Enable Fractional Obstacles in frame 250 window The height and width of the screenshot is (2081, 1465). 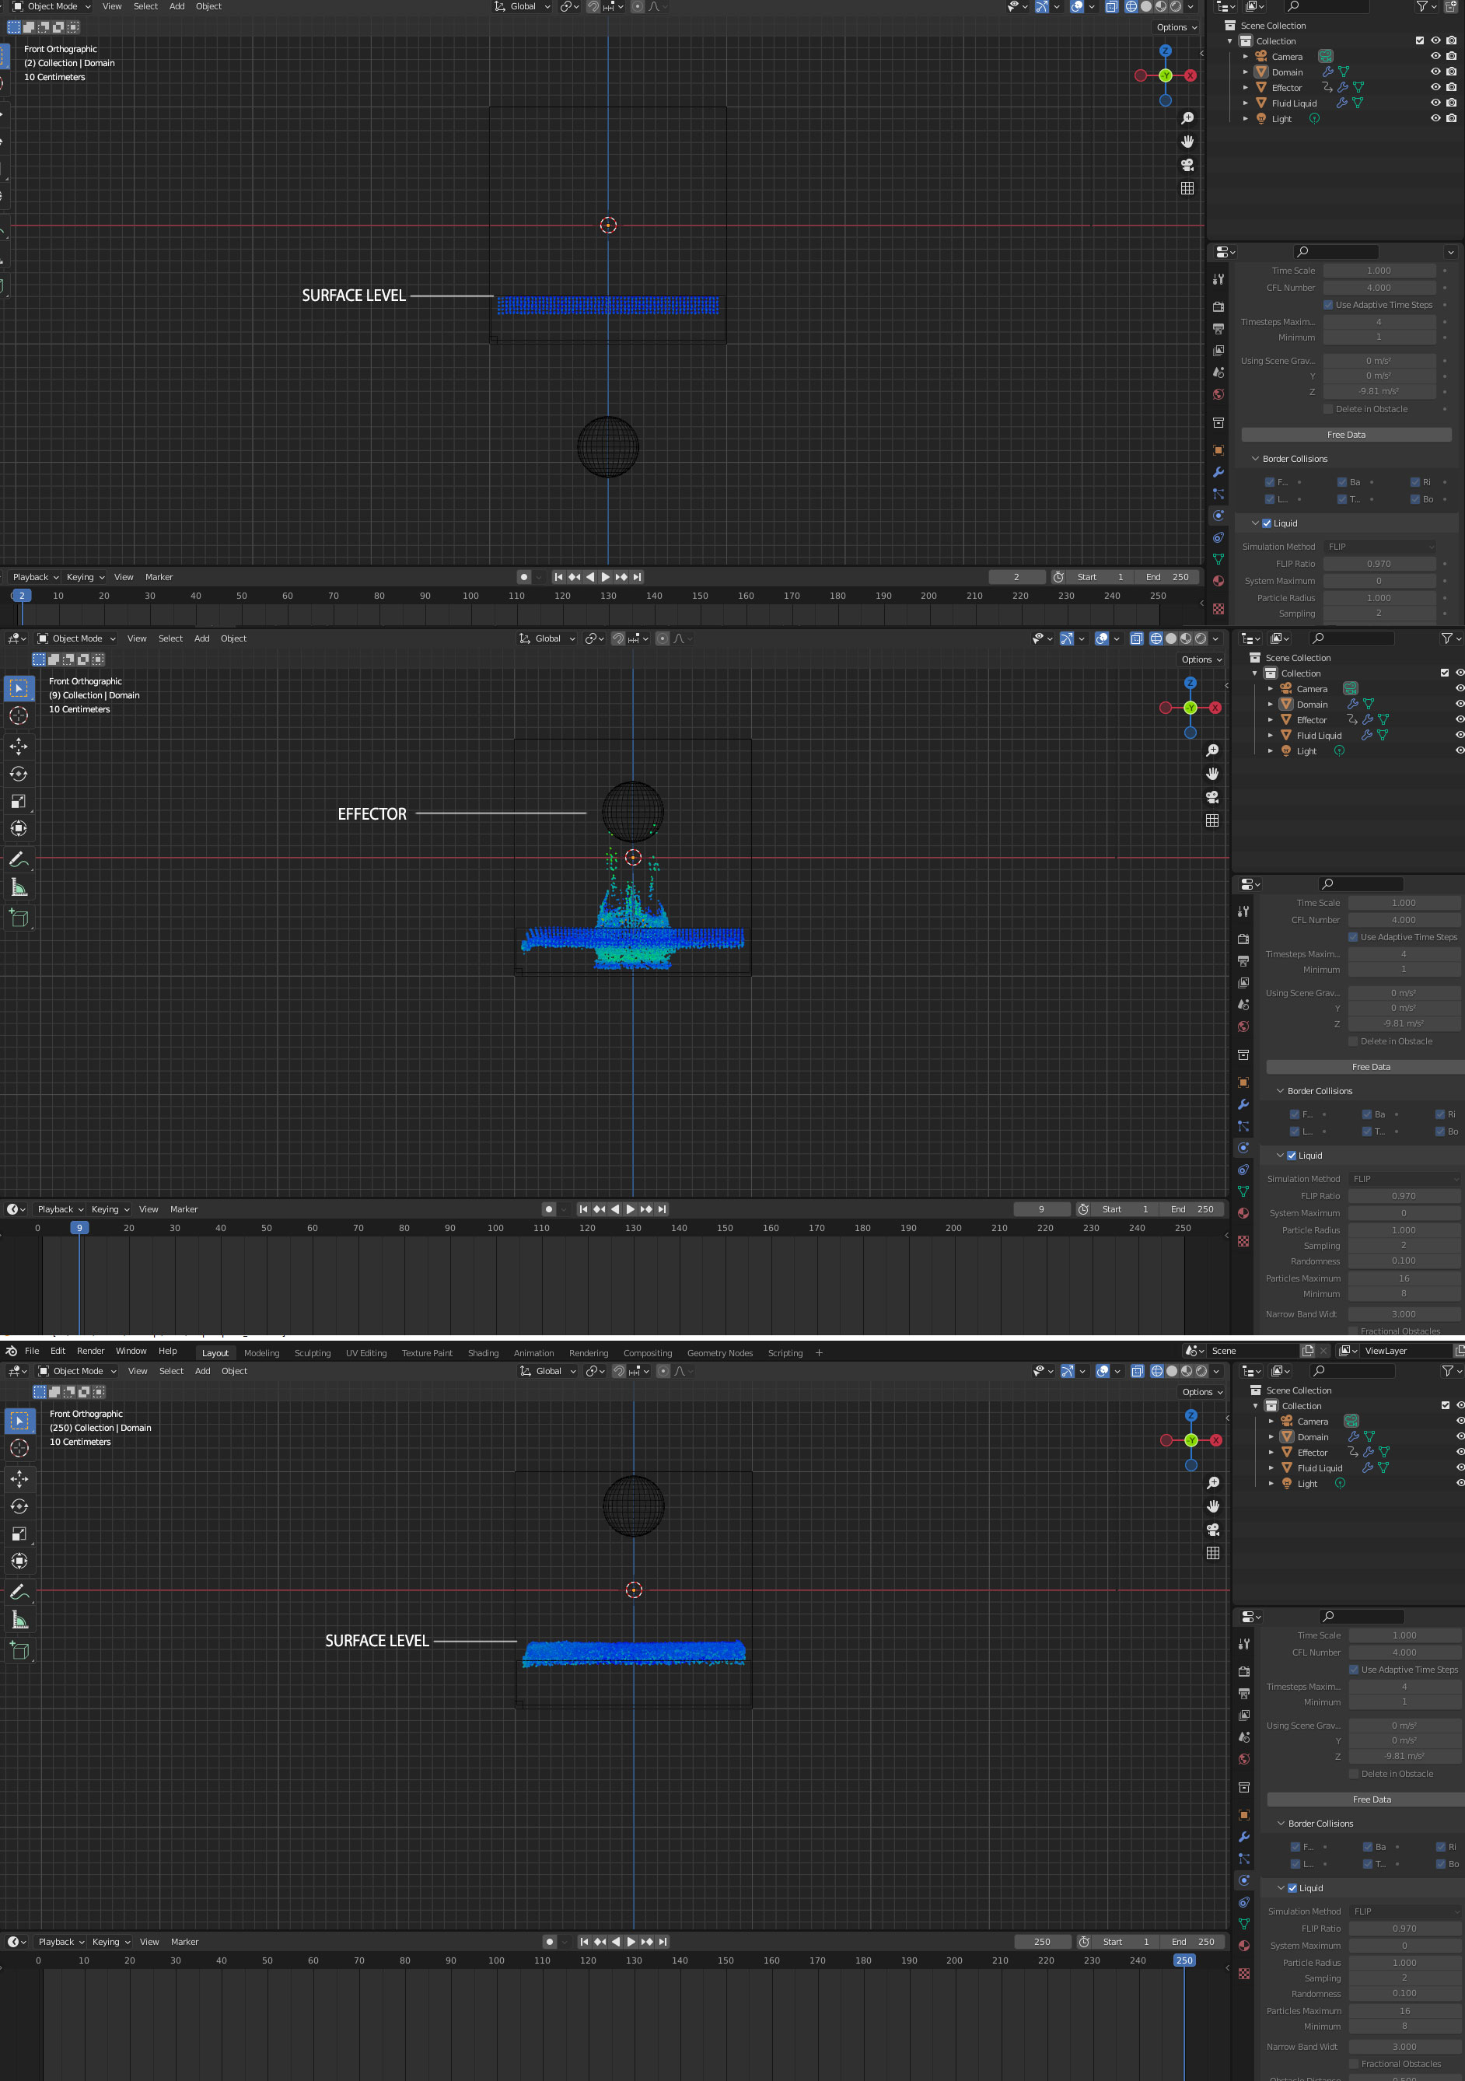[1354, 2064]
